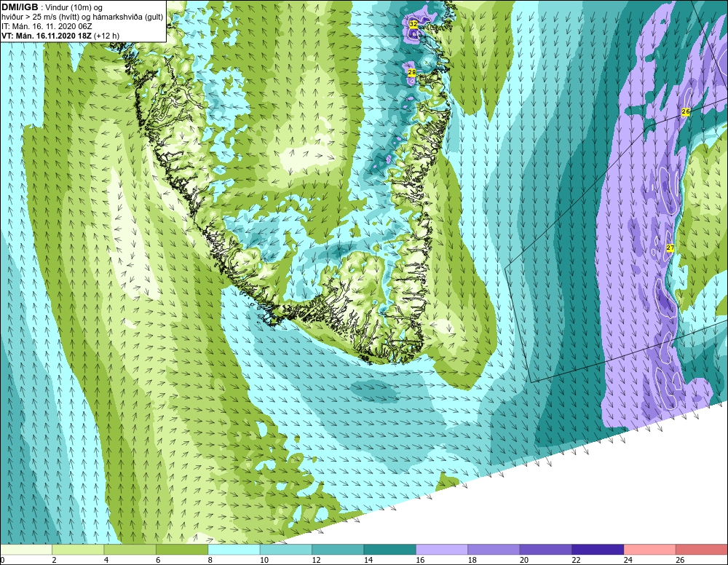
Task: Pick the 6–8 m/s olive green swatch
Action: tap(182, 550)
